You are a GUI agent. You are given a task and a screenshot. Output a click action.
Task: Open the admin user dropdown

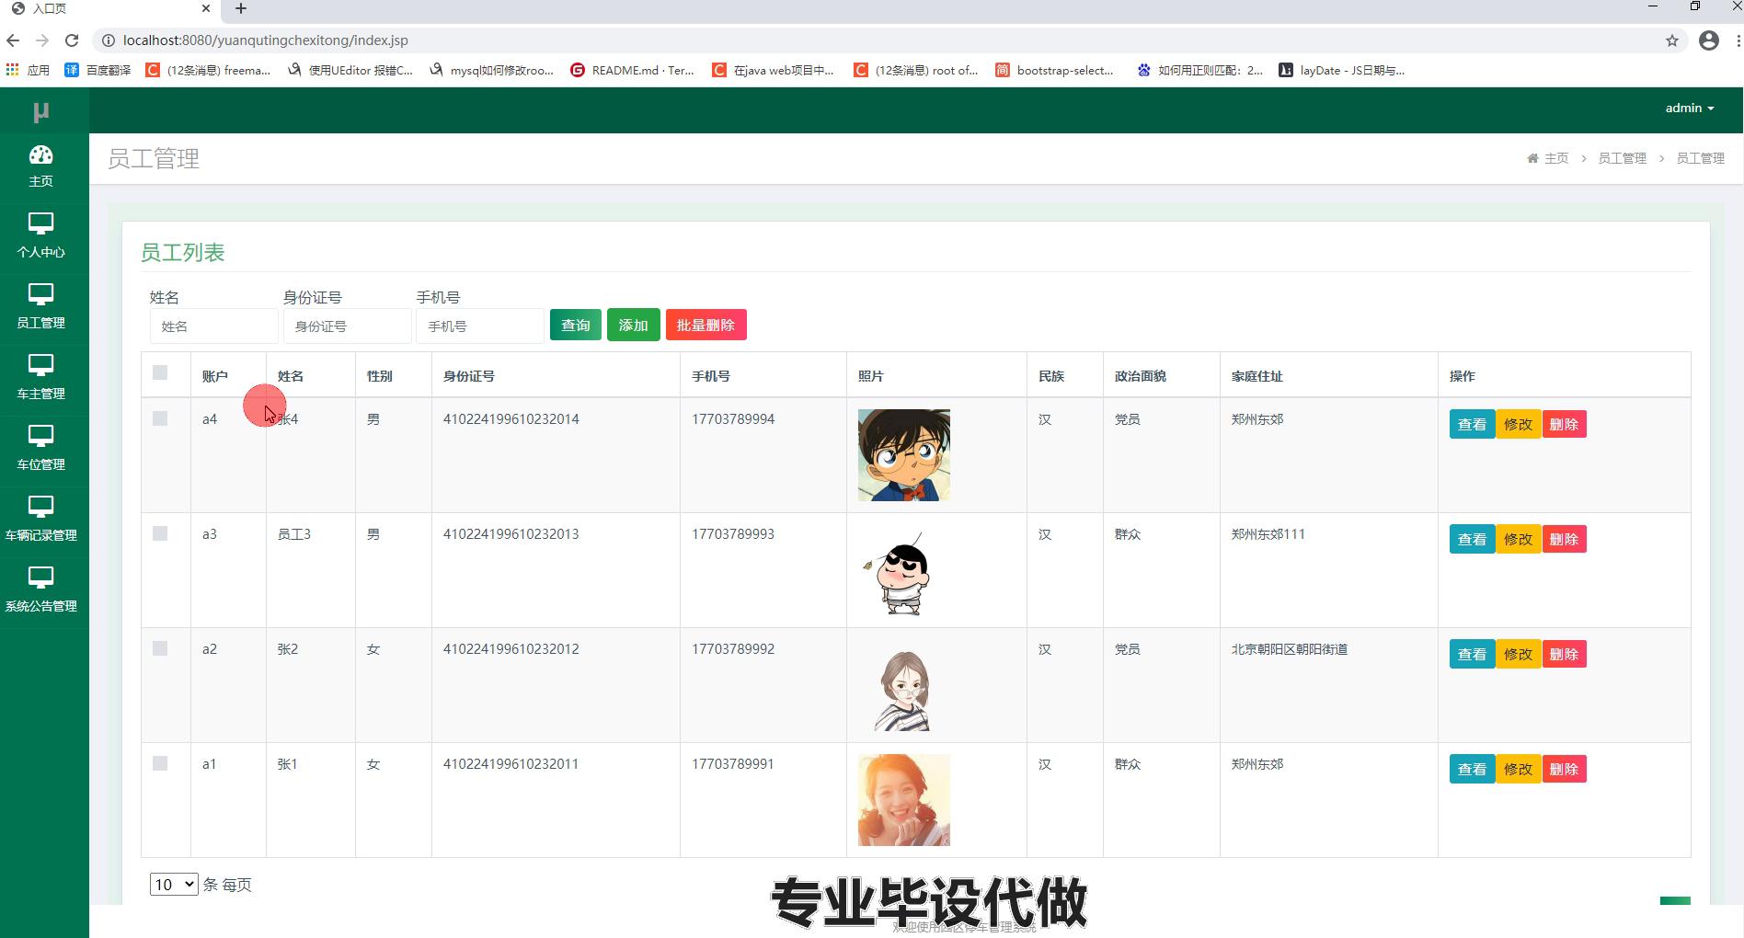[1690, 108]
